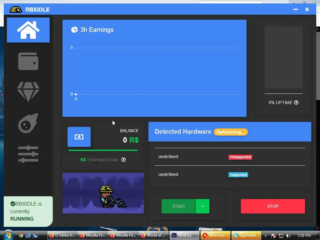Click the Refreshing... hardware badge
Image resolution: width=320 pixels, height=240 pixels.
pos(231,132)
